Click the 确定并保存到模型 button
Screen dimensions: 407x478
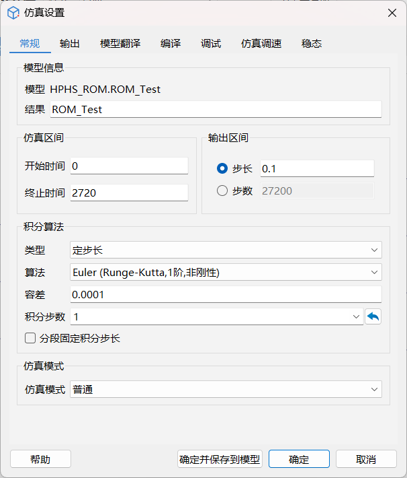[x=220, y=459]
